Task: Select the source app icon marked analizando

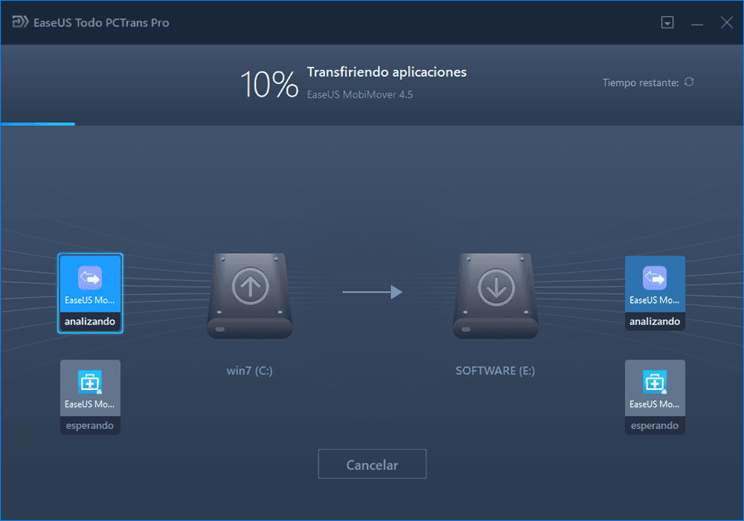Action: click(90, 278)
